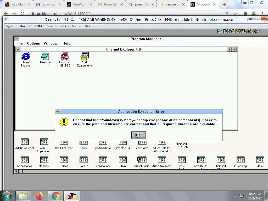The height and width of the screenshot is (201, 268).
Task: Open a new browser tab
Action: point(224,4)
